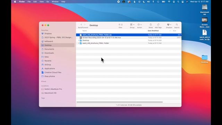Click the Do Not Disturb moon icon

pyautogui.click(x=144, y=2)
